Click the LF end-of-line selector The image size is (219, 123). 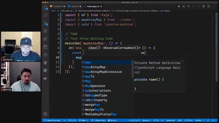[x=162, y=120]
